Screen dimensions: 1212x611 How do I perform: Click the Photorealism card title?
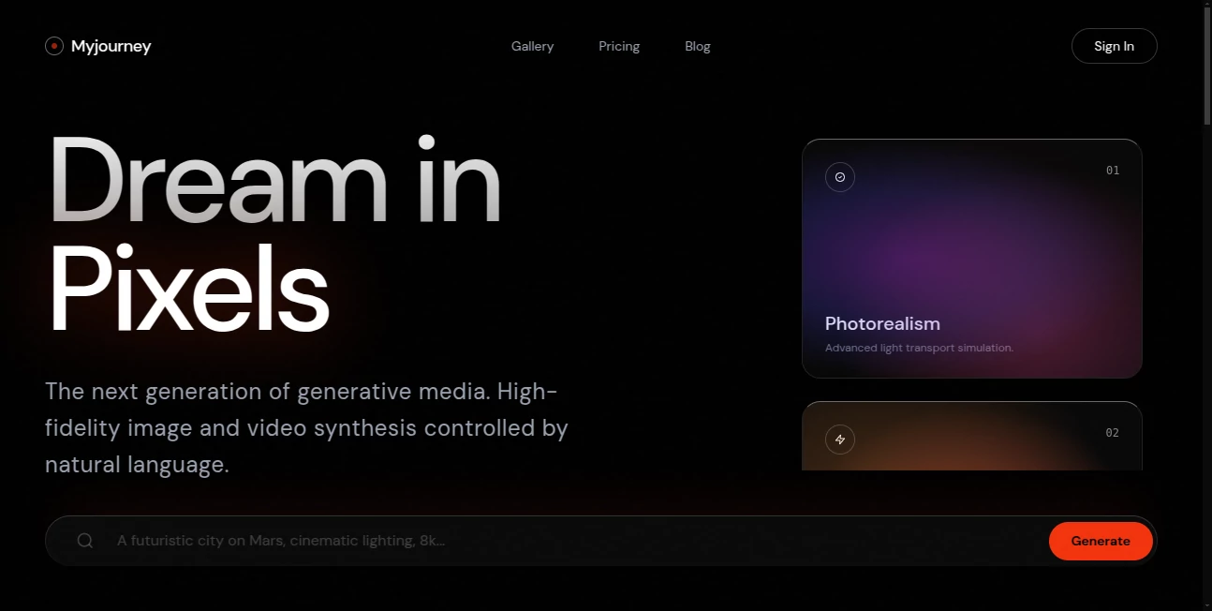[x=882, y=323]
